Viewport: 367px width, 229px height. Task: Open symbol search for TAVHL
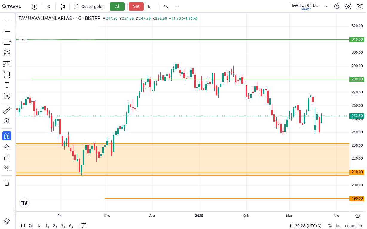(12, 7)
